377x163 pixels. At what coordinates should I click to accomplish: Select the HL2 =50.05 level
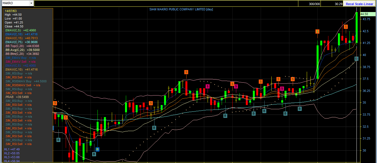[x=12, y=153]
